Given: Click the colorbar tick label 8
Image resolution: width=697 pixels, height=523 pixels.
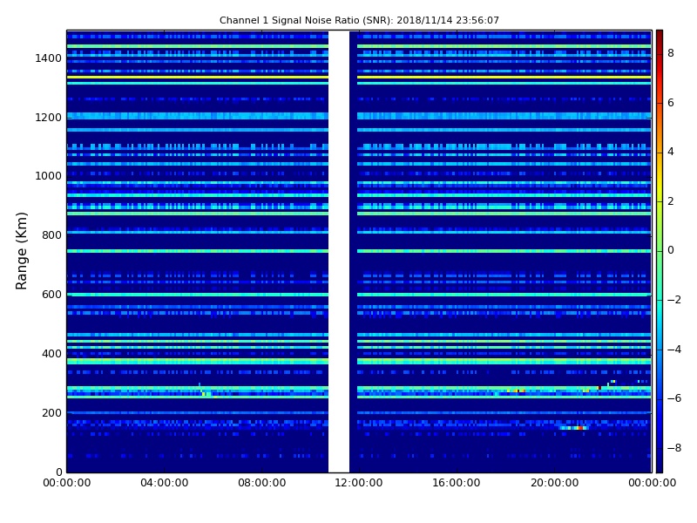Looking at the screenshot, I should pos(671,53).
